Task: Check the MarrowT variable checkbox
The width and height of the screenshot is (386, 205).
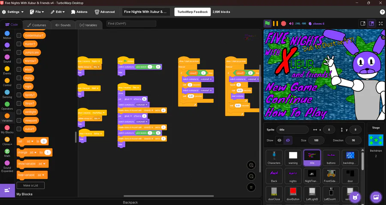Action: point(19,61)
